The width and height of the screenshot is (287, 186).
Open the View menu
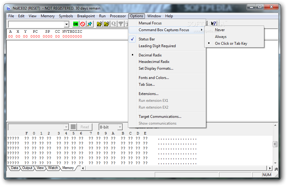(x=32, y=16)
